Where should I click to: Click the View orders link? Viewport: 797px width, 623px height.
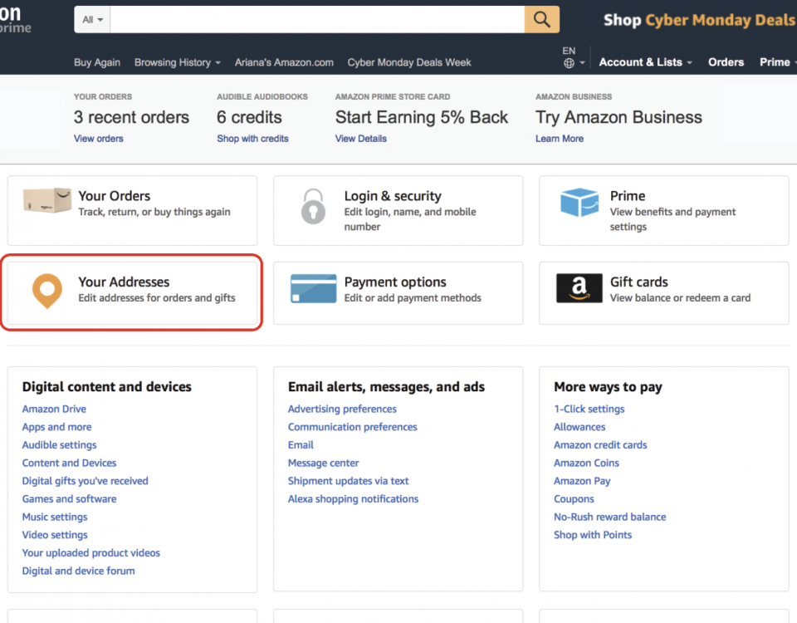(x=99, y=139)
